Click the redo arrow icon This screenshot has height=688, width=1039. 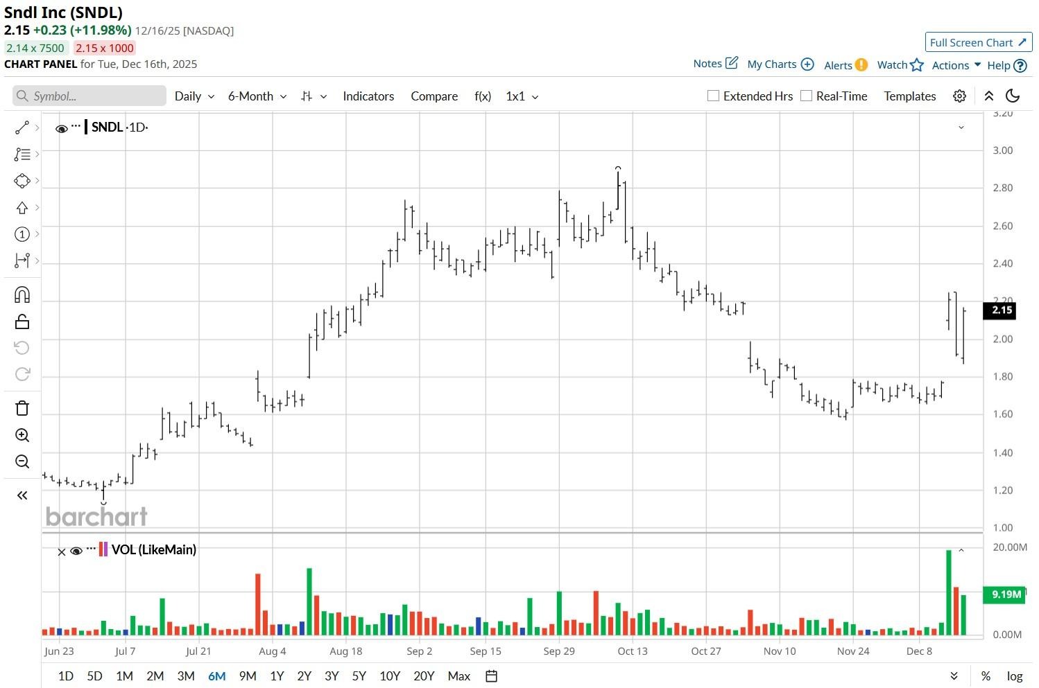point(22,374)
